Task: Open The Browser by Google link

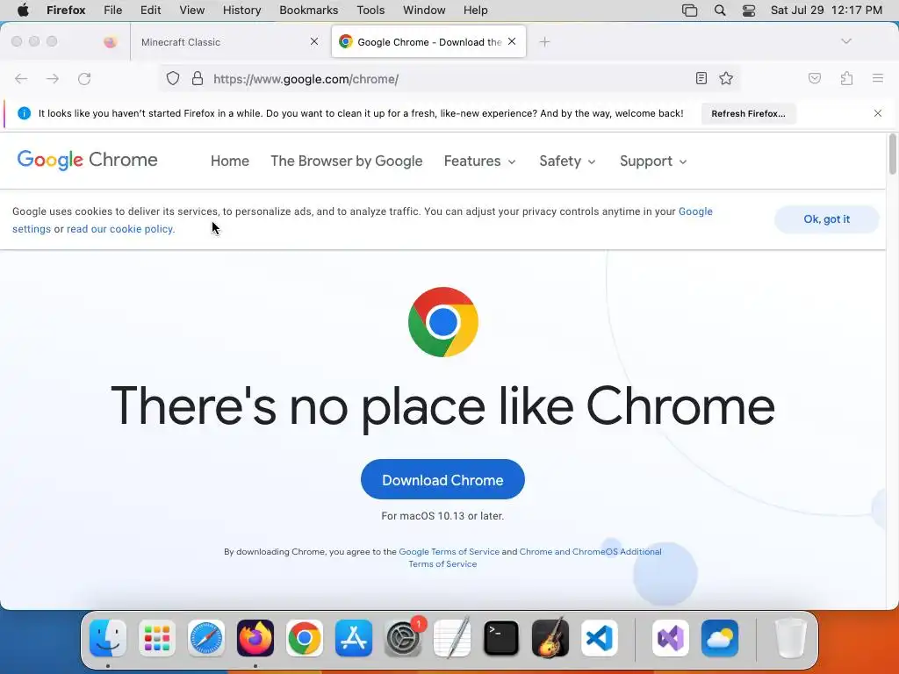Action: pos(346,161)
